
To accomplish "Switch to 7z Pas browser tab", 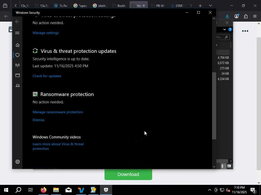I will (x=61, y=6).
